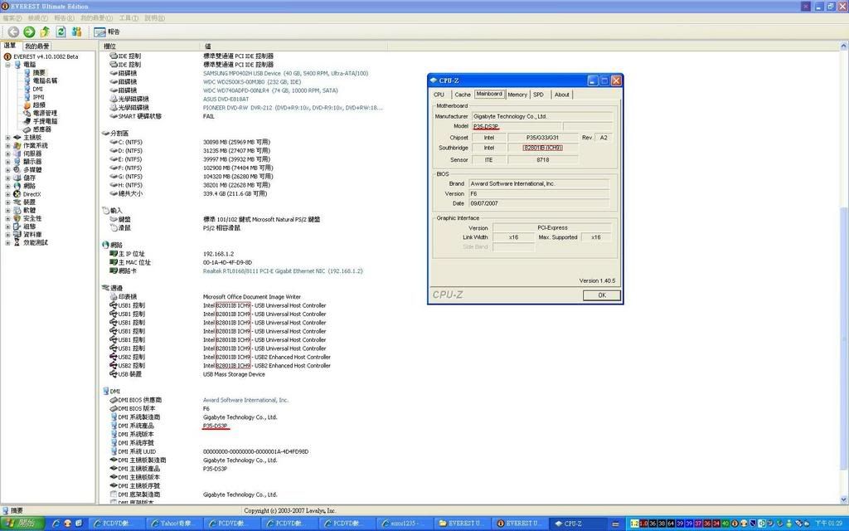Click the taskbar clock showing 01:29

(829, 524)
